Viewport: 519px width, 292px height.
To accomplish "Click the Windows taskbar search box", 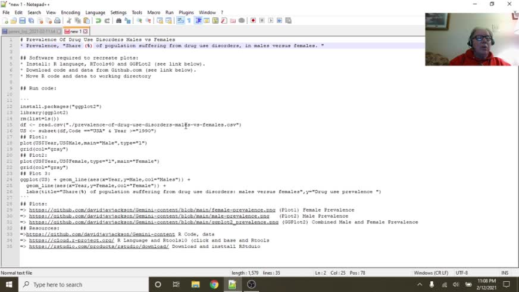I will (83, 284).
